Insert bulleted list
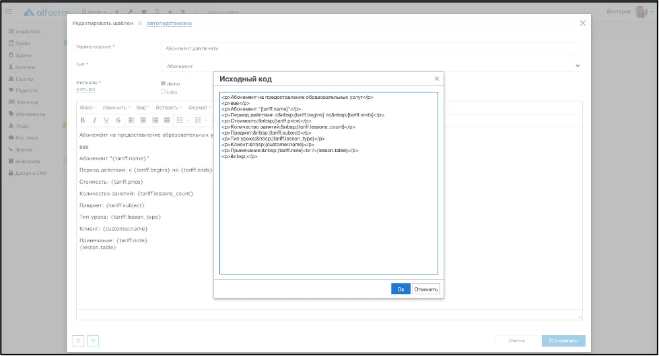 coord(180,120)
